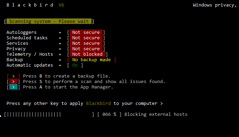This screenshot has height=137, width=239.
Task: Click the red-highlighted arrow for Press S scan
Action: [13, 82]
